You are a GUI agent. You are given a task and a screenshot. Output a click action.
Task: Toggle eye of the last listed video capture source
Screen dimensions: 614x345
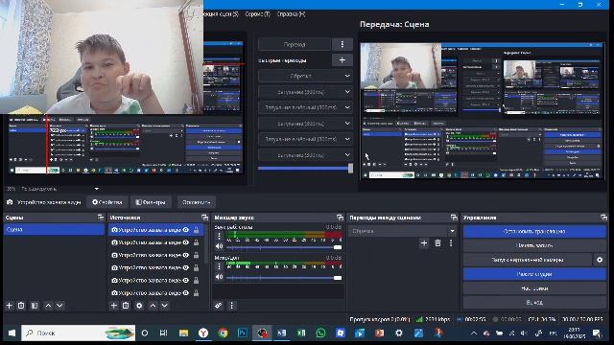(x=186, y=292)
